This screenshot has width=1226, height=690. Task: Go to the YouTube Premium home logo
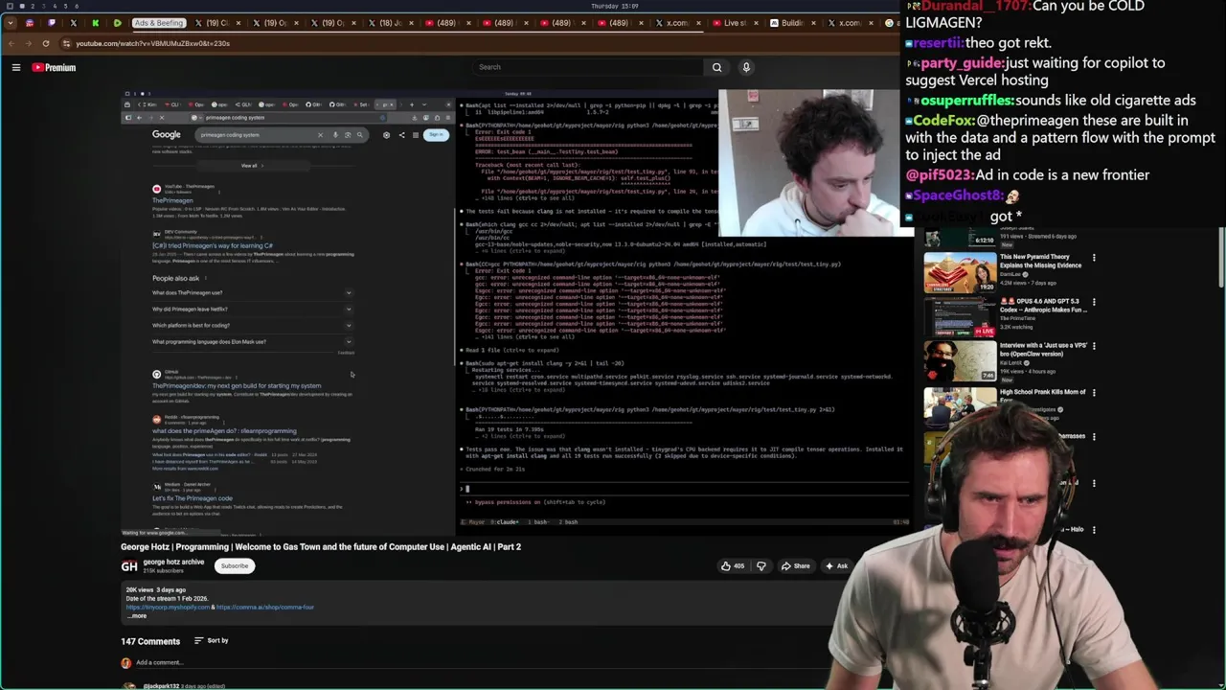(x=54, y=67)
